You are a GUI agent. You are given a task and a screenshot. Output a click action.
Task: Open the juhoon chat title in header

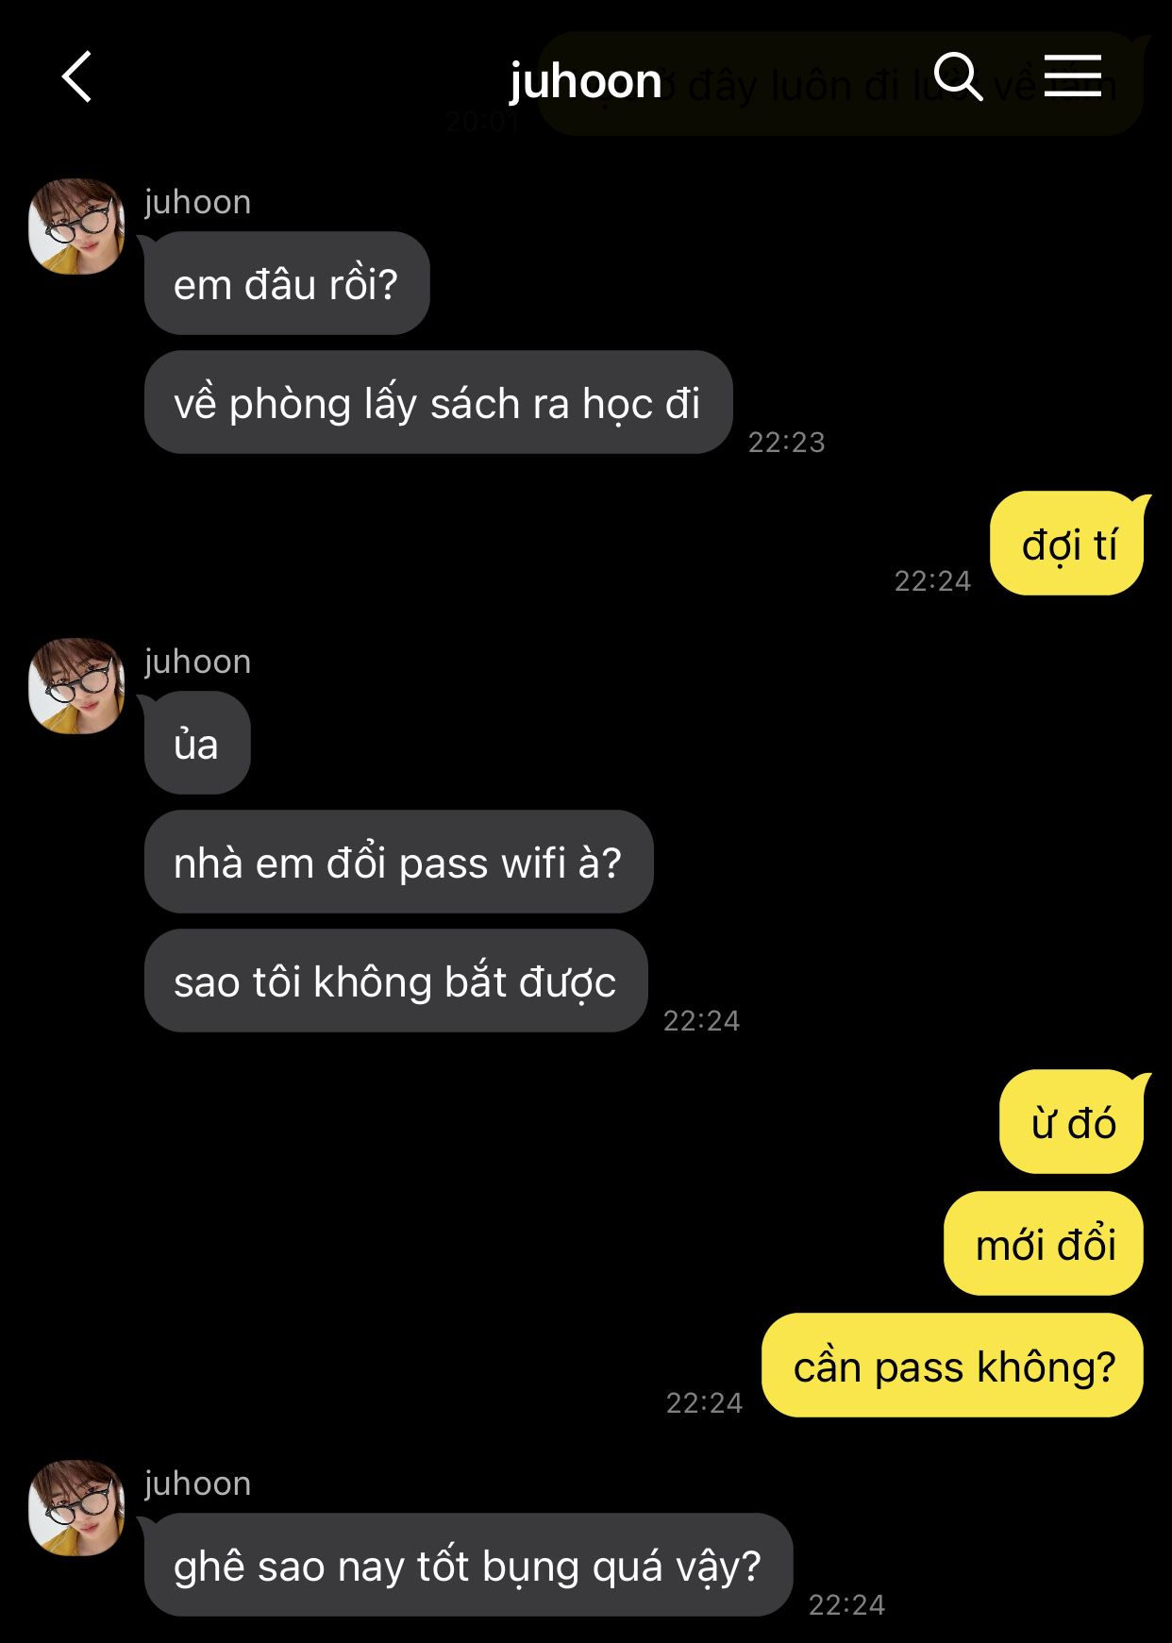coord(586,81)
